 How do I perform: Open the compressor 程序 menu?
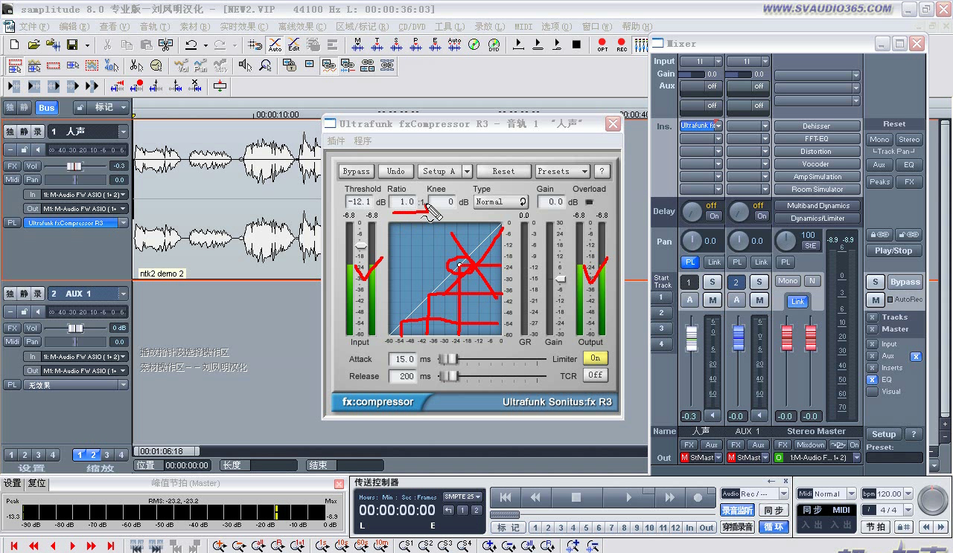(363, 140)
